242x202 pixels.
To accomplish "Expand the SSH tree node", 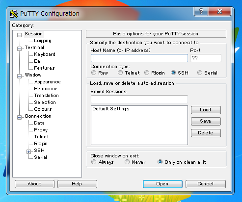I will 28,151.
